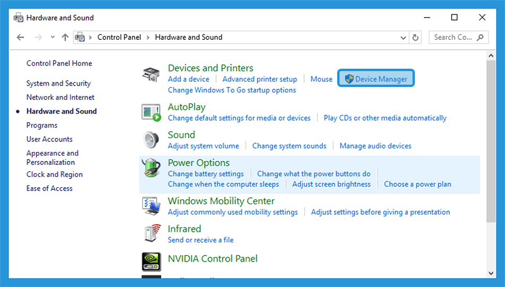Viewport: 505px width, 287px height.
Task: Click Send or receive a file
Action: [200, 240]
